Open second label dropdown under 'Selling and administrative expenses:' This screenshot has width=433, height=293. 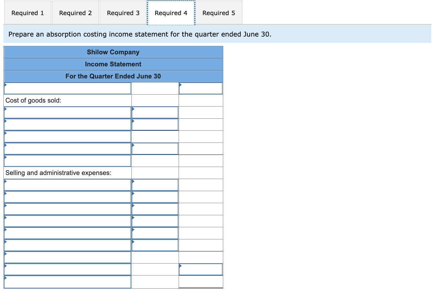[67, 197]
